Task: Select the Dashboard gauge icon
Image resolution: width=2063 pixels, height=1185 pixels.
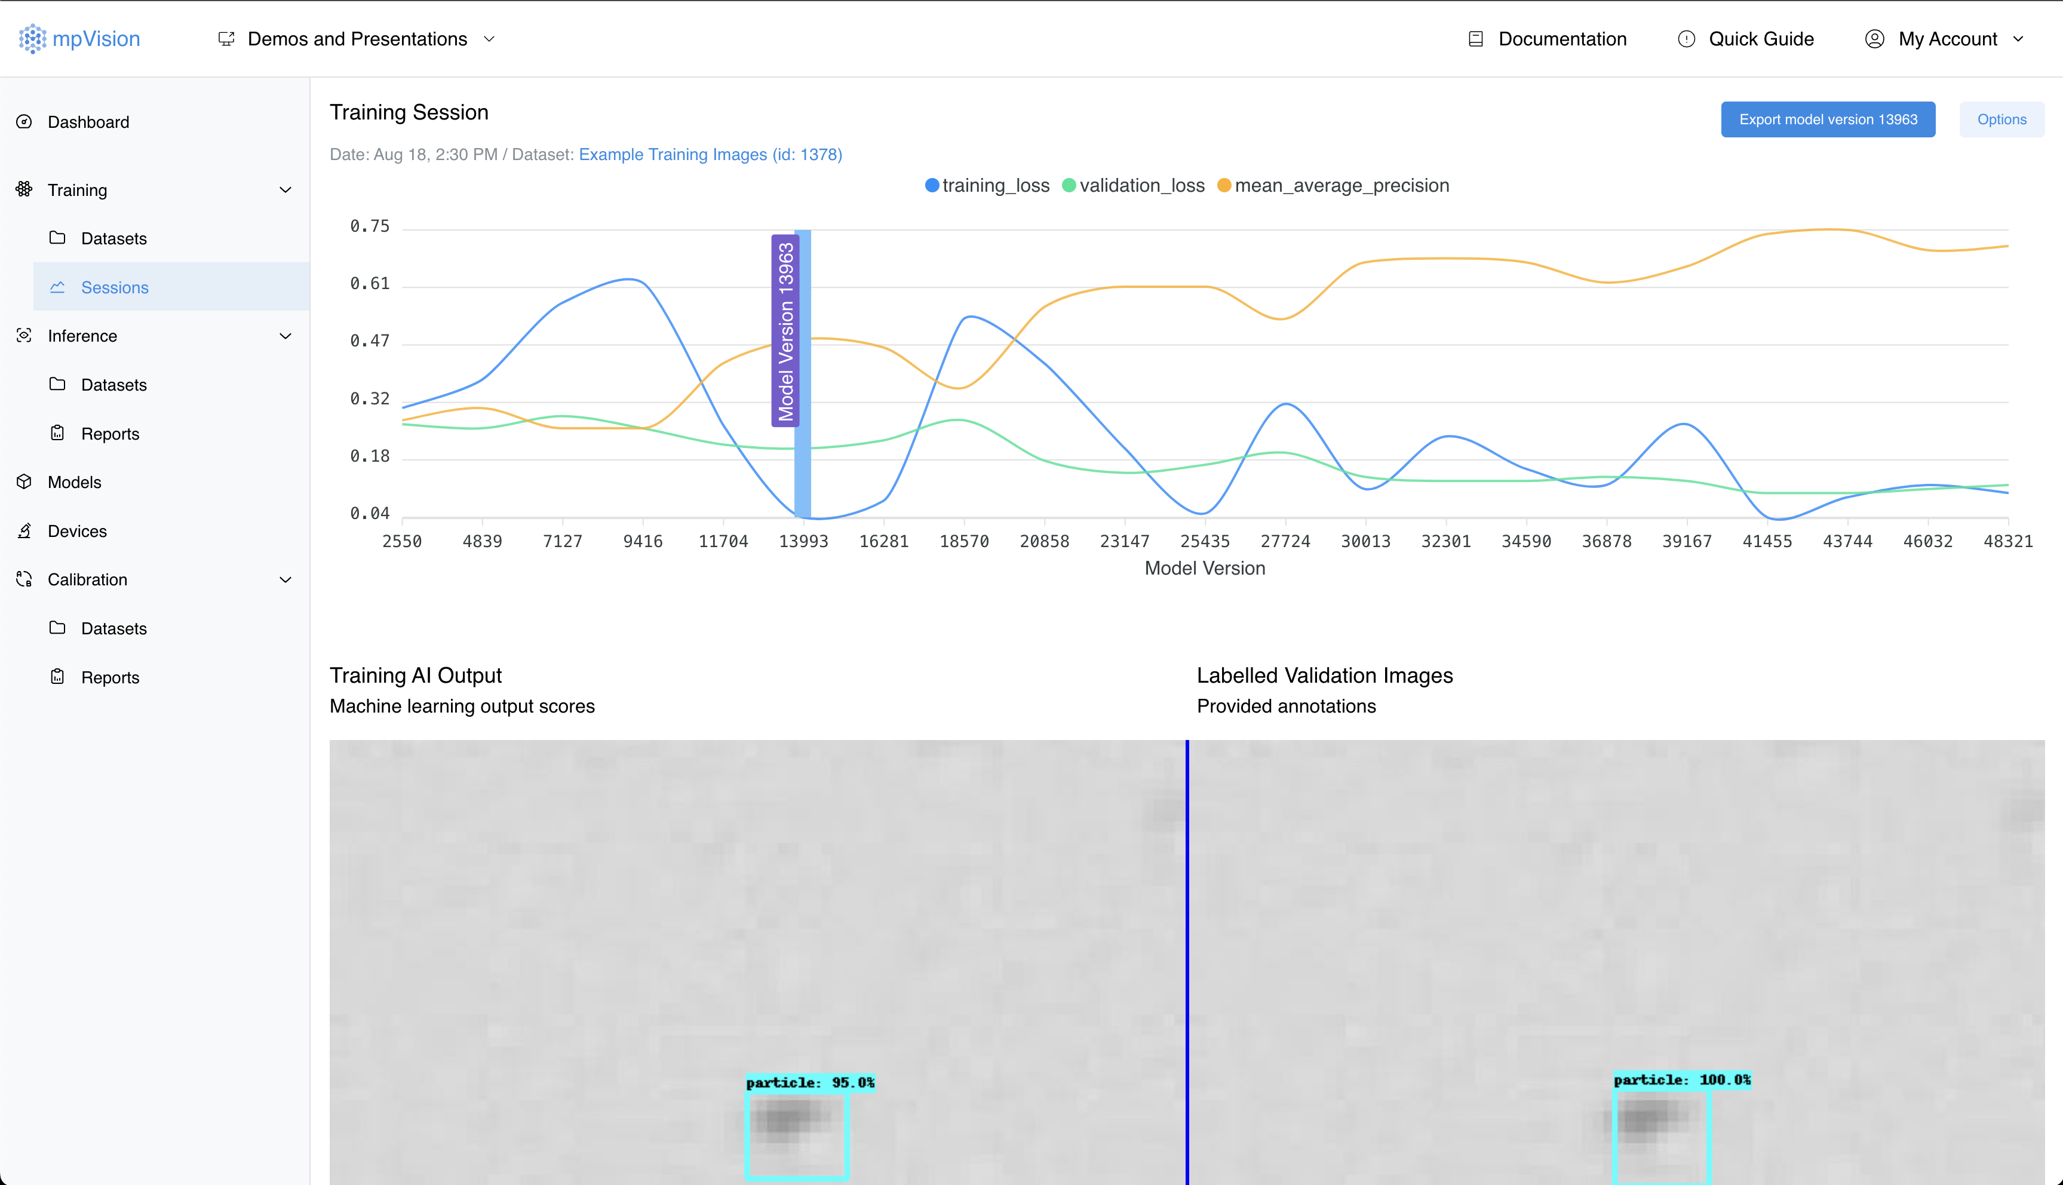Action: [x=24, y=122]
